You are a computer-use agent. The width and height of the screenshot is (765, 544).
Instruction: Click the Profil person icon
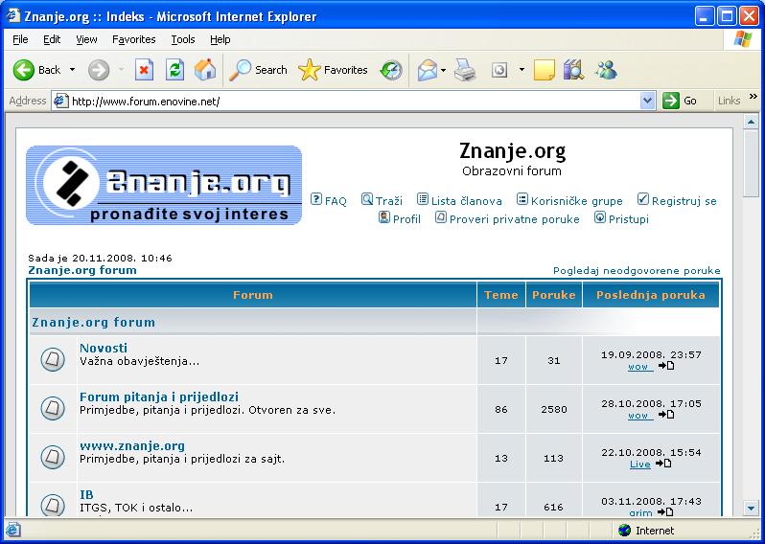tap(384, 217)
